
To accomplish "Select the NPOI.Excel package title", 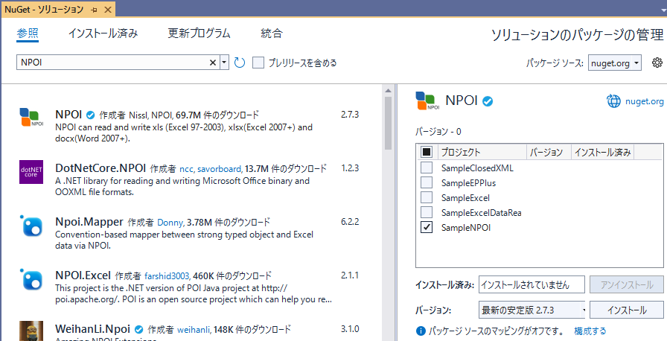I will pos(83,275).
